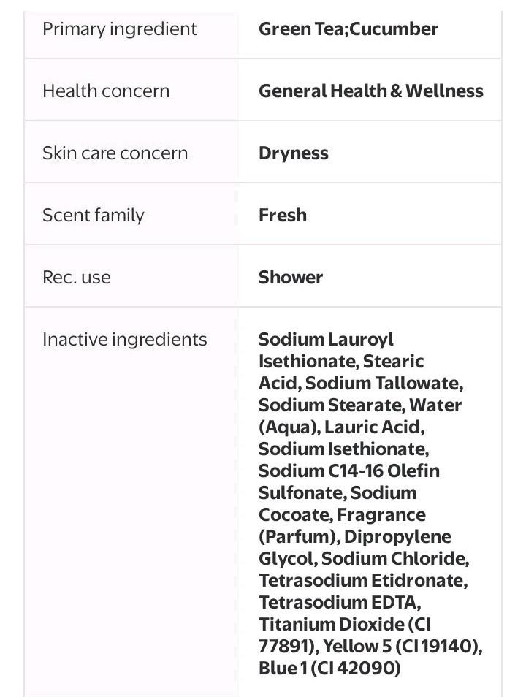Select Tetrasodium EDTA line
The height and width of the screenshot is (697, 526).
(x=340, y=603)
